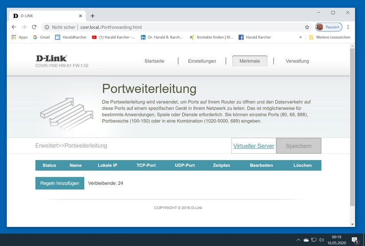Open Chrome three-dot menu

click(x=348, y=27)
